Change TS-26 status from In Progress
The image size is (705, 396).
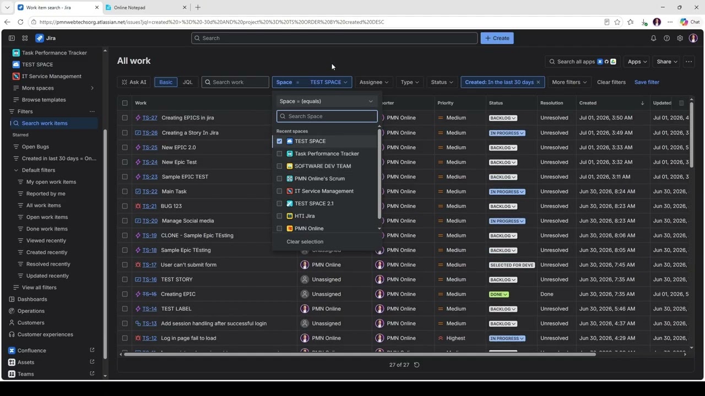[507, 133]
